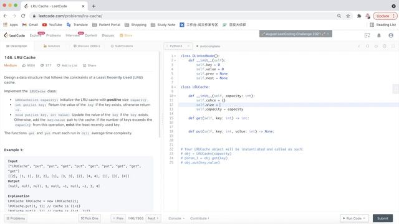Submit the solution
The width and height of the screenshot is (399, 224).
click(383, 218)
